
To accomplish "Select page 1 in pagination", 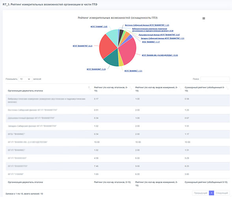I will tap(211, 193).
